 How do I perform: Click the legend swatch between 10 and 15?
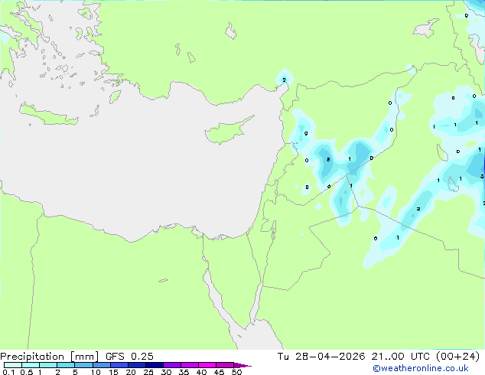(101, 365)
